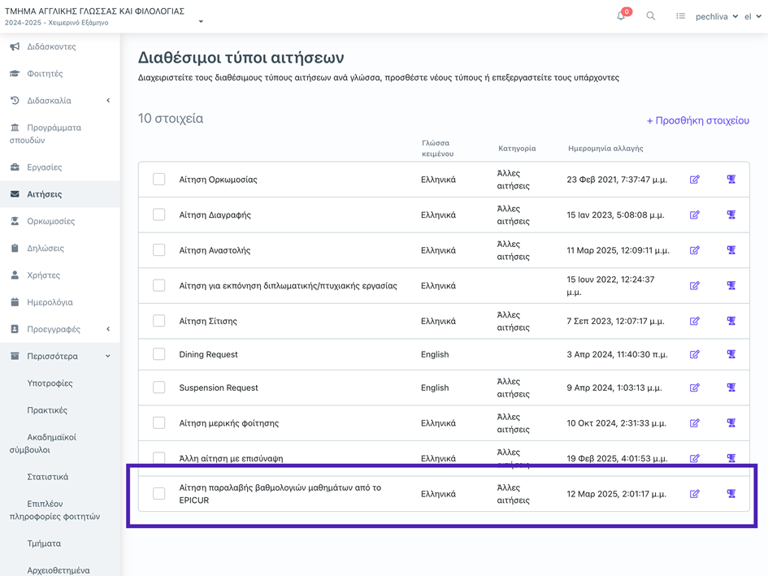Click the Προσθήκη στοιχείου link
This screenshot has width=768, height=576.
[698, 120]
